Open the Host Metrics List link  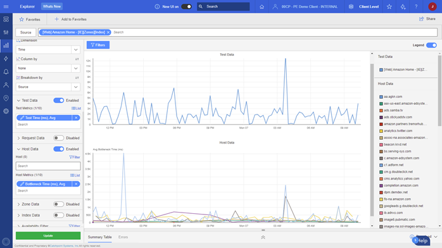point(75,175)
